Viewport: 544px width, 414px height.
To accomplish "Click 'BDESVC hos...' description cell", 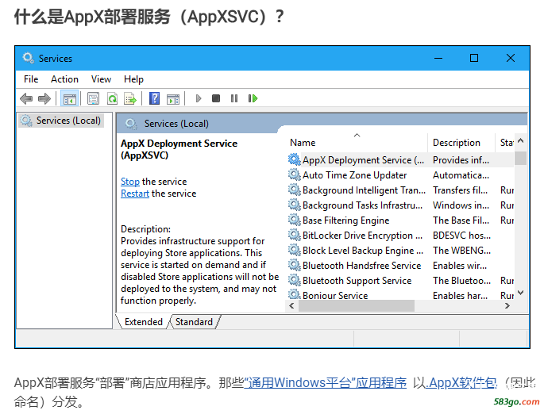I will click(461, 236).
